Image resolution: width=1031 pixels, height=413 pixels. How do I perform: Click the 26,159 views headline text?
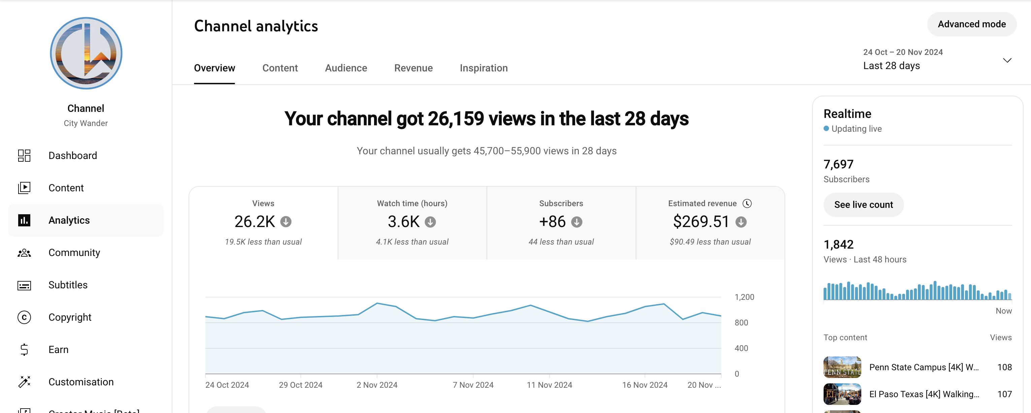pos(486,119)
